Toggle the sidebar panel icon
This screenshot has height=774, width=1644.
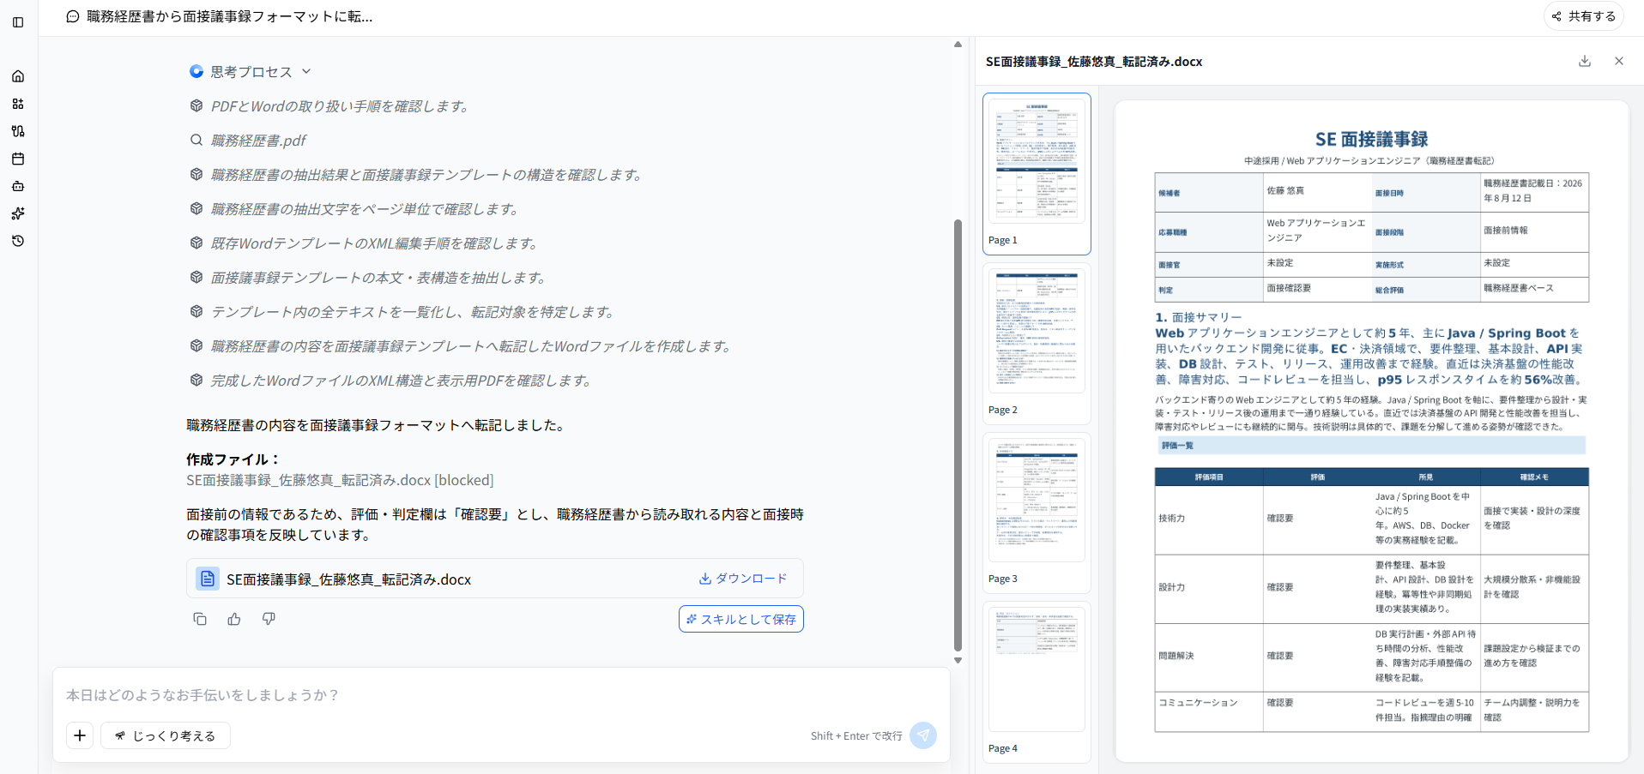click(18, 22)
